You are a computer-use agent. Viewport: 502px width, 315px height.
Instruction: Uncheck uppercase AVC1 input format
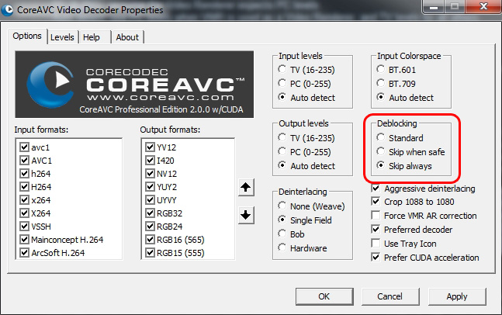click(x=24, y=161)
